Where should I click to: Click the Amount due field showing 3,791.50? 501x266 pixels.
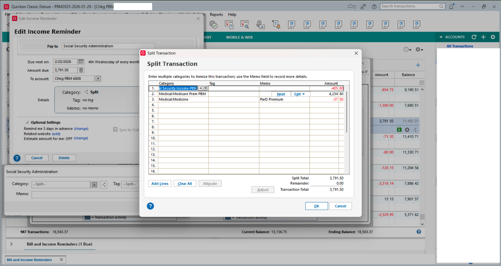65,70
